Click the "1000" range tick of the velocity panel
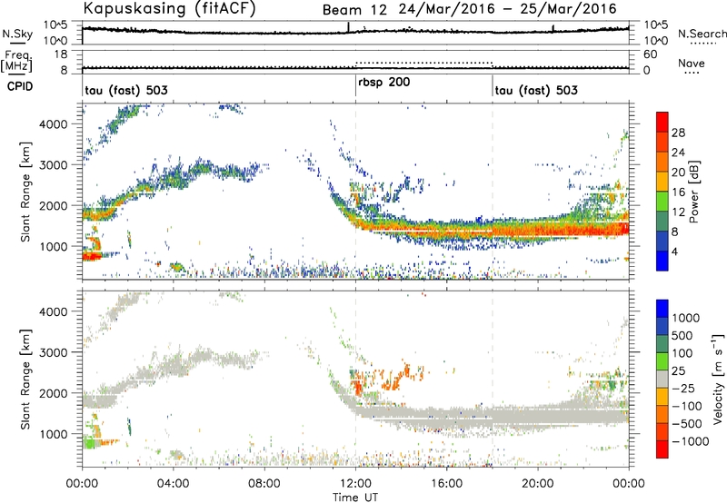This screenshot has height=503, width=727. point(54,434)
